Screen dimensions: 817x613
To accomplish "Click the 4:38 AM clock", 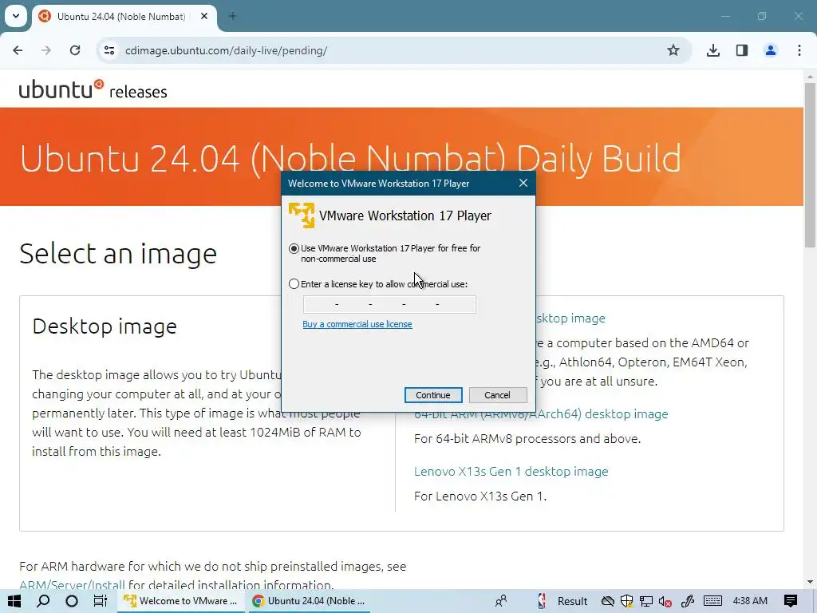I will coord(750,601).
